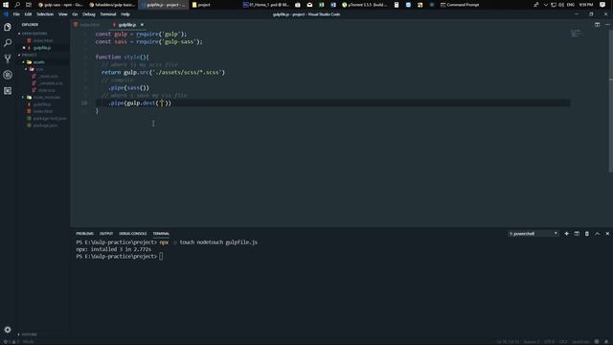Click the UTF-8 encoding status bar entry
The image size is (613, 345).
[549, 341]
